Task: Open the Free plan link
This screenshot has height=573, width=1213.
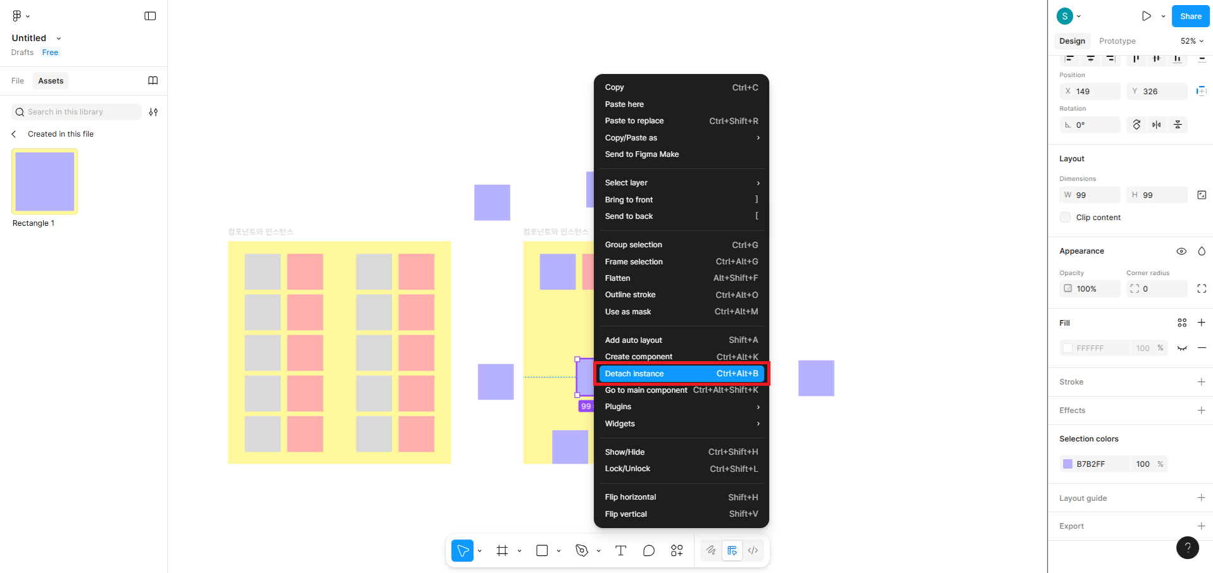Action: coord(50,52)
